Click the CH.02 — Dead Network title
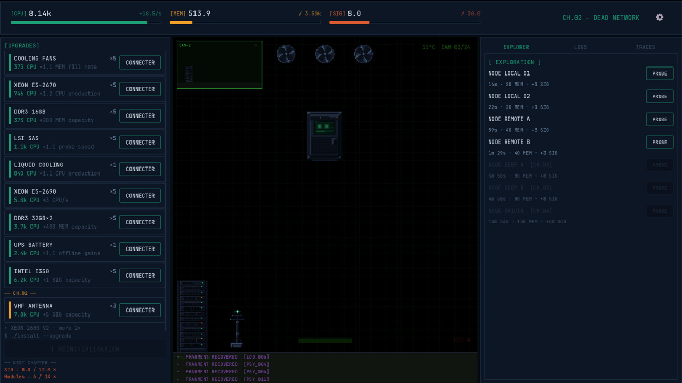Viewport: 682px width, 383px height. click(600, 18)
